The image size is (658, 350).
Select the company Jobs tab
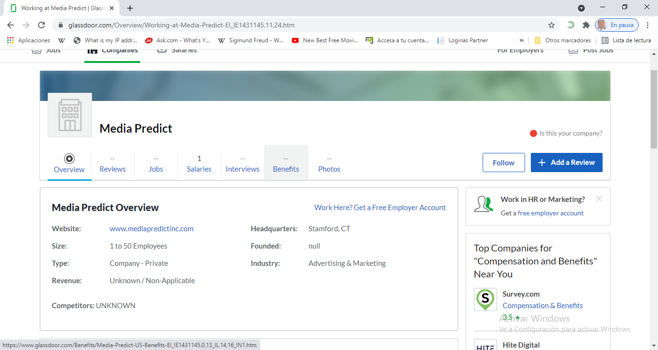156,164
